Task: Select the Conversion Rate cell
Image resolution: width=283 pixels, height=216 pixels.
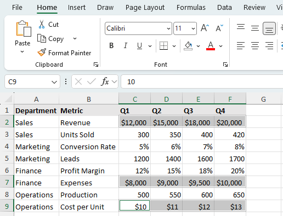Action: (89, 147)
